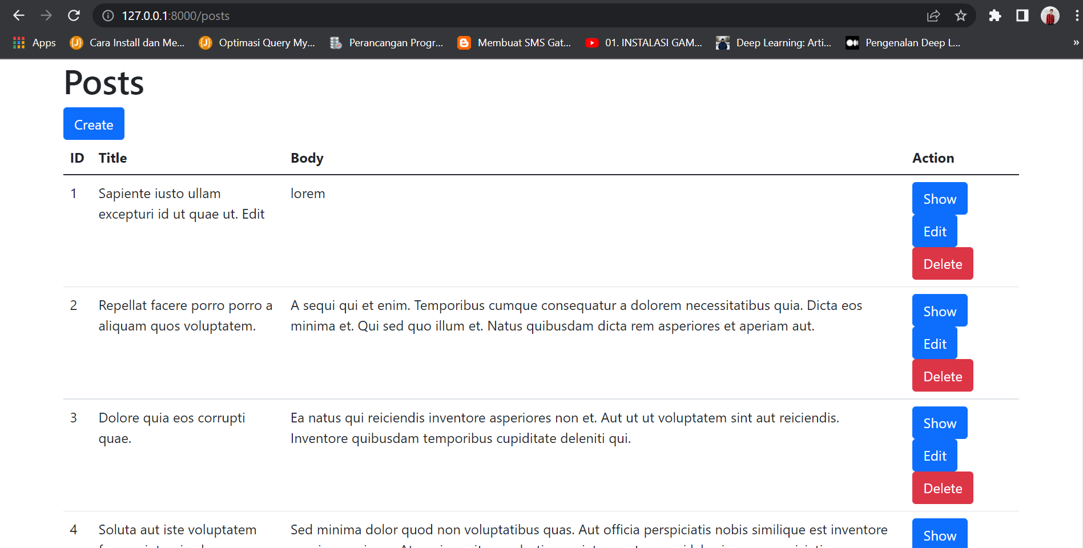This screenshot has width=1083, height=548.
Task: Bookmark this page with the star icon
Action: [x=961, y=15]
